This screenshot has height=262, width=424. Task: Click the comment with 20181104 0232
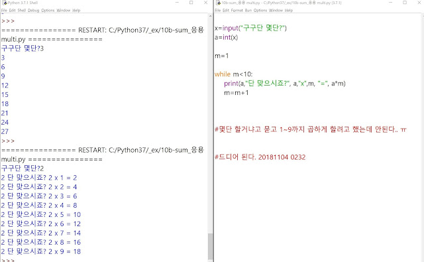tap(260, 157)
